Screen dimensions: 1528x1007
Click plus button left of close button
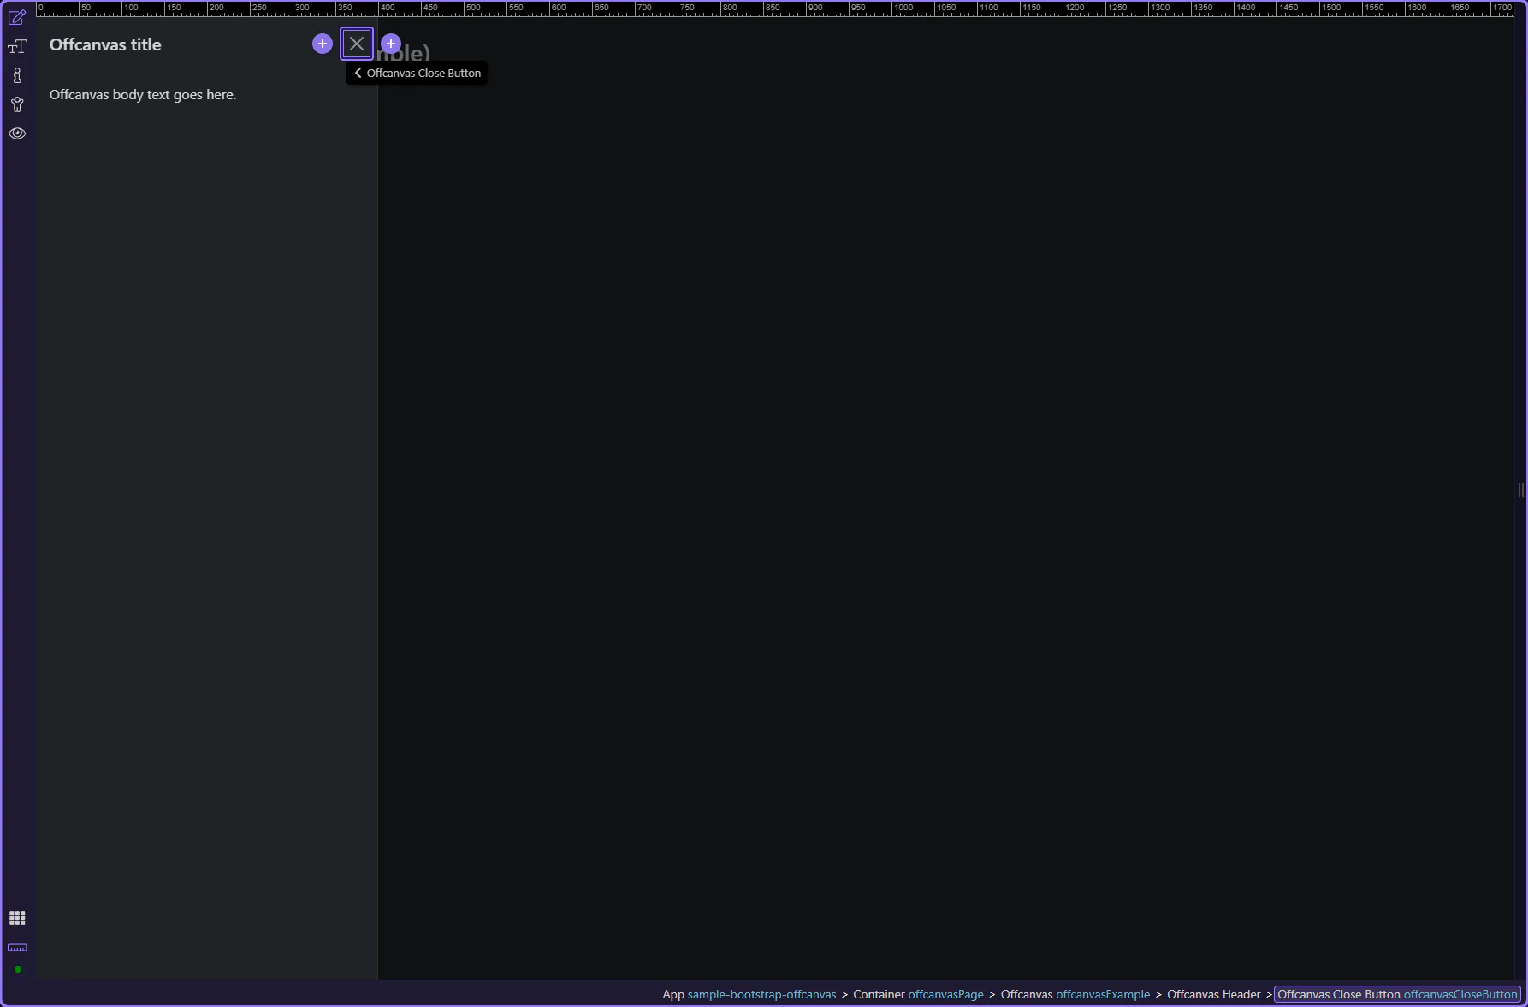pos(323,44)
